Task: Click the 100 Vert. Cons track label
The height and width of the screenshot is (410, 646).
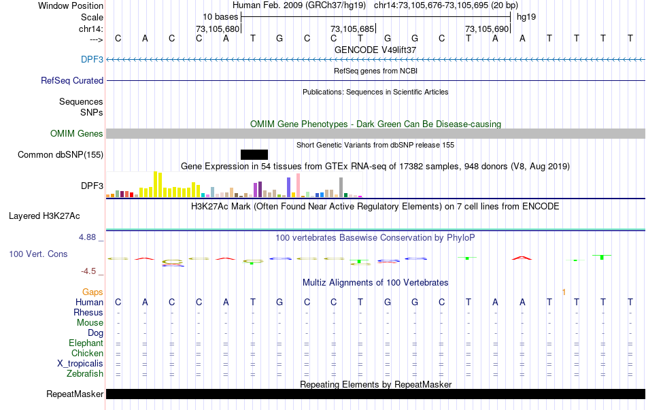Action: coord(38,254)
